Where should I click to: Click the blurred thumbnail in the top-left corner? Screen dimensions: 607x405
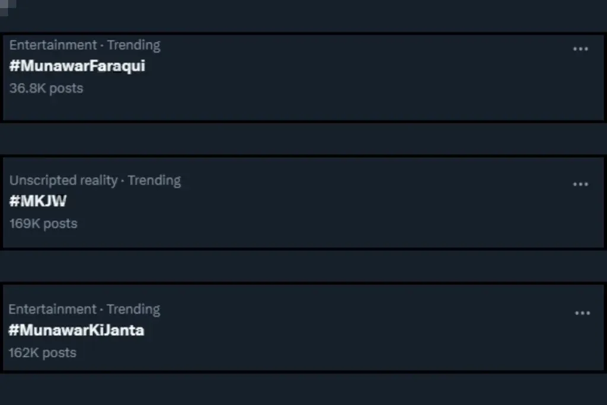point(7,7)
